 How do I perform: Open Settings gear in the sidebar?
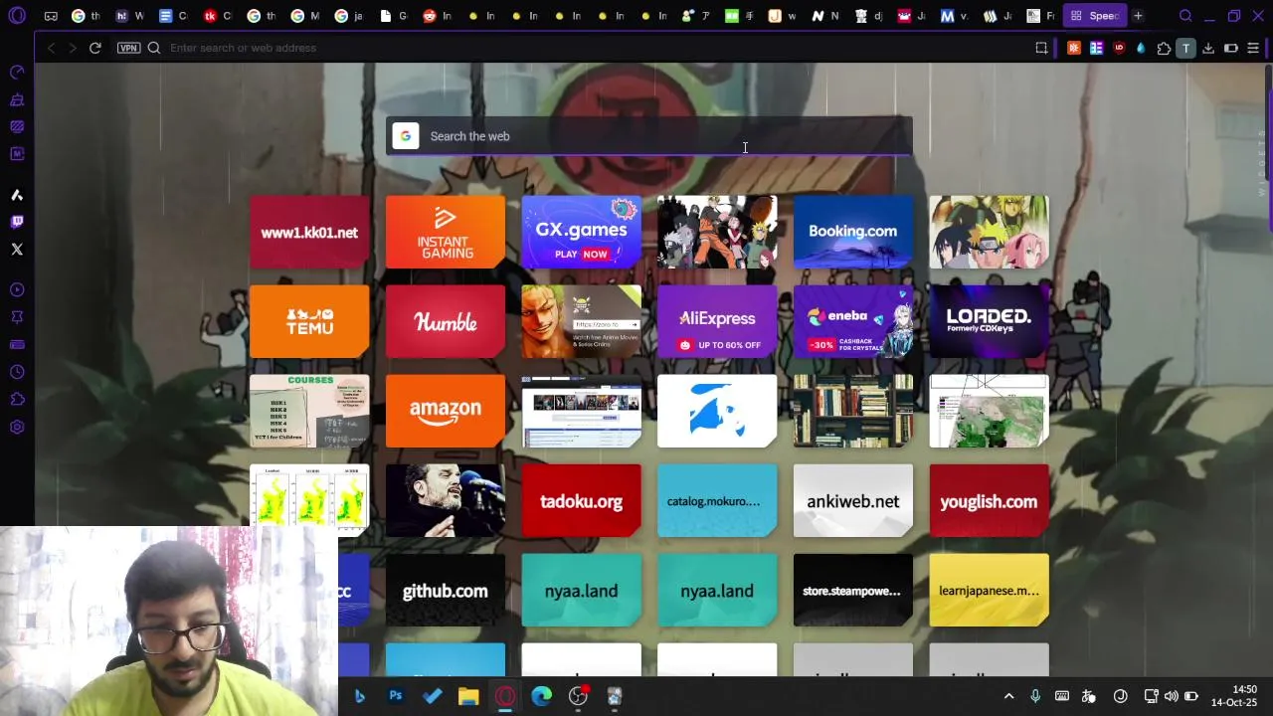tap(17, 427)
